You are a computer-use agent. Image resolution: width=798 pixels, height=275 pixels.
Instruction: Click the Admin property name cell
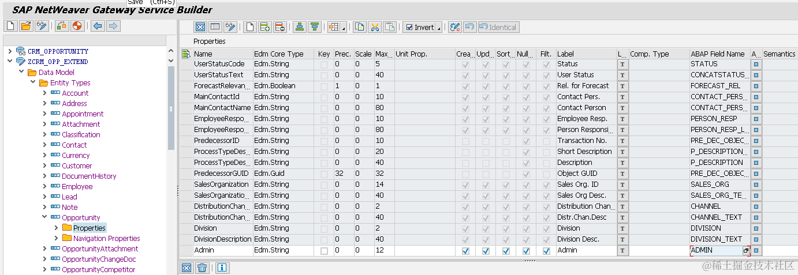(223, 250)
